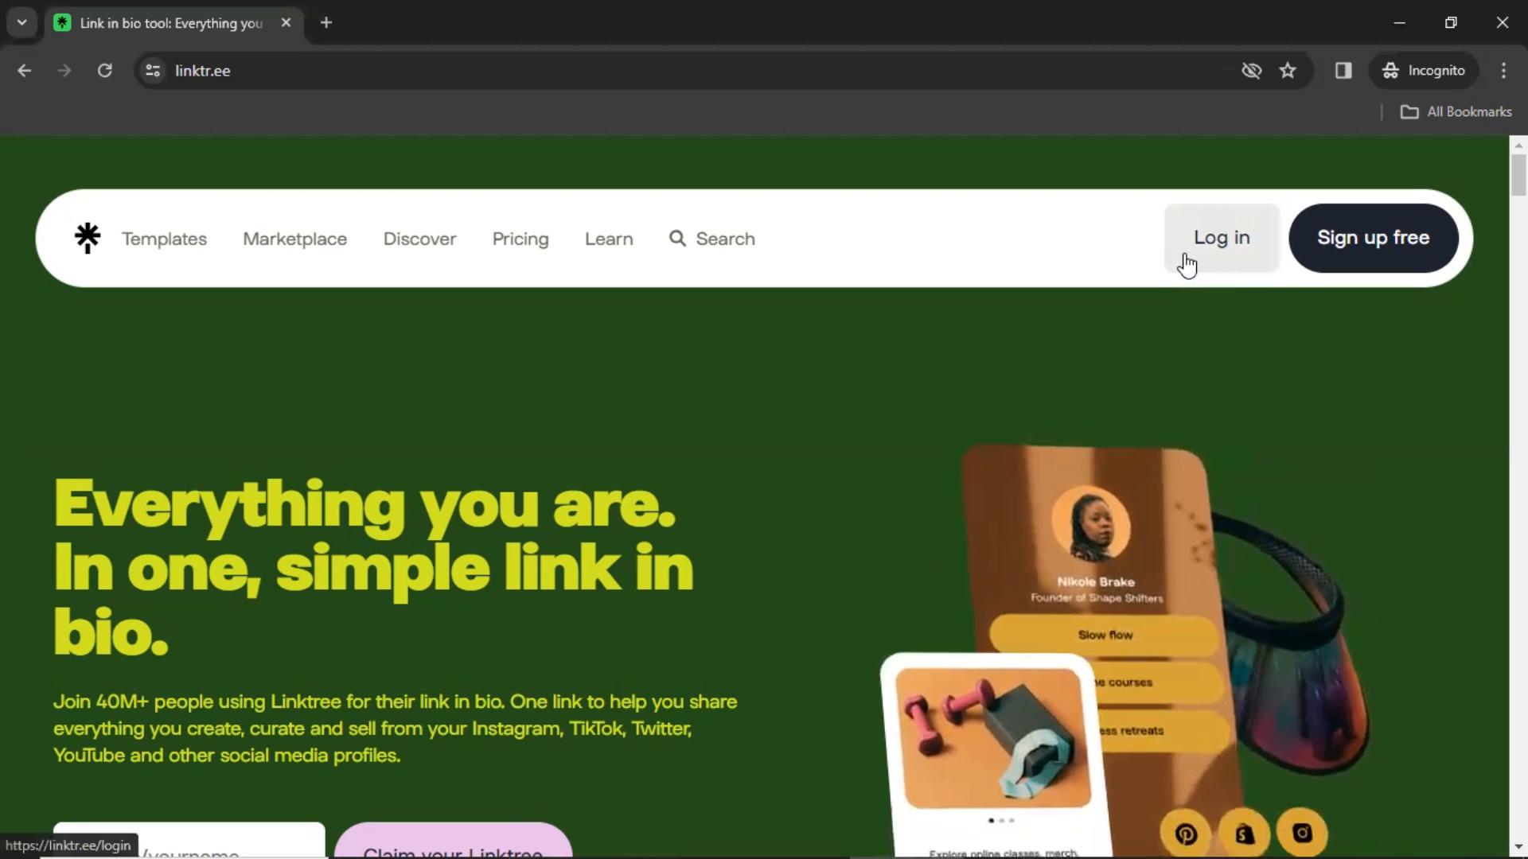Click the browser refresh icon

(104, 70)
